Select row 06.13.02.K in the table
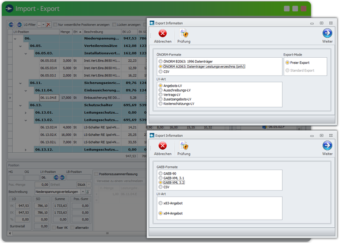This screenshot has height=243, width=348. 77,135
